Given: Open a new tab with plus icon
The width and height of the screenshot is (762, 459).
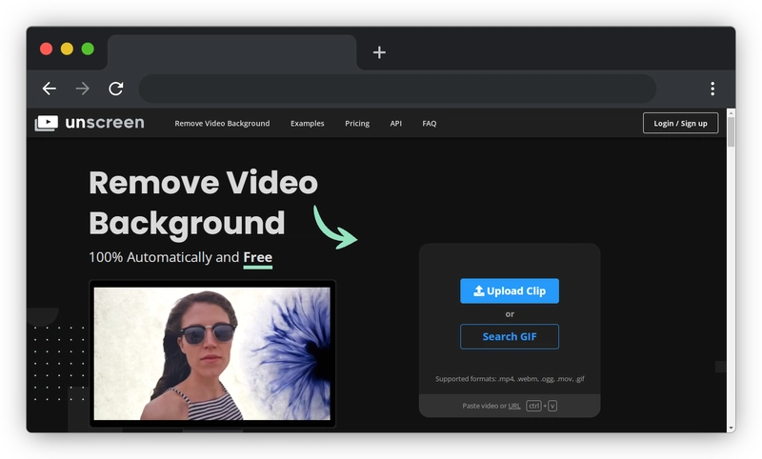Looking at the screenshot, I should [379, 52].
